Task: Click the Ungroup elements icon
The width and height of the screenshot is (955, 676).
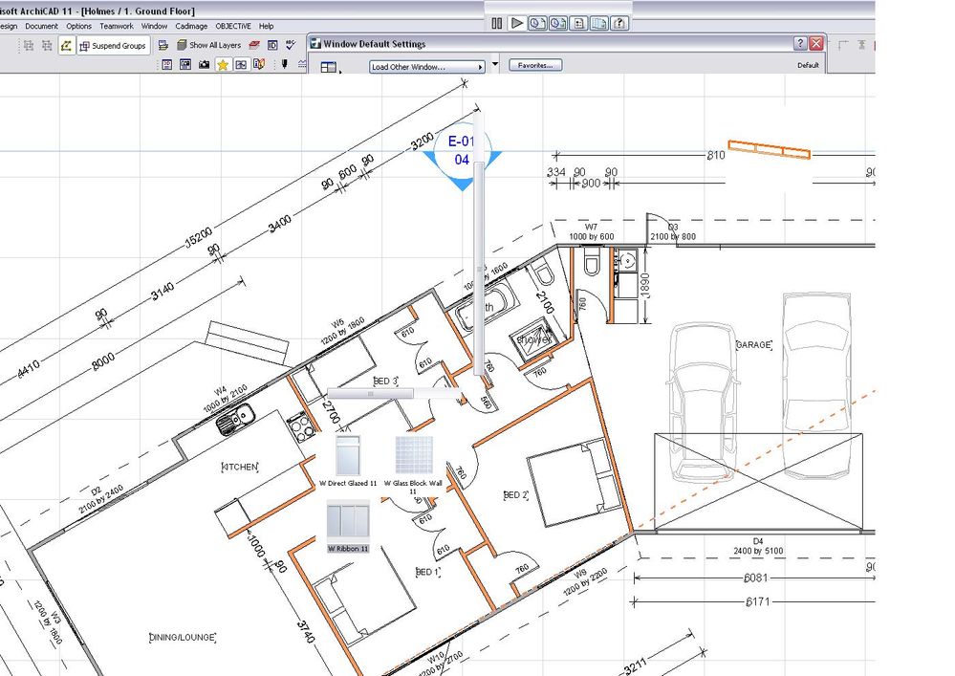Action: (x=47, y=46)
